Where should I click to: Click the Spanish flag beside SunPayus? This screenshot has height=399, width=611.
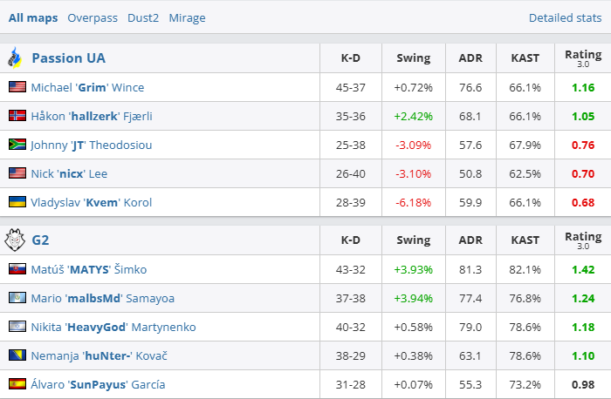pos(17,384)
